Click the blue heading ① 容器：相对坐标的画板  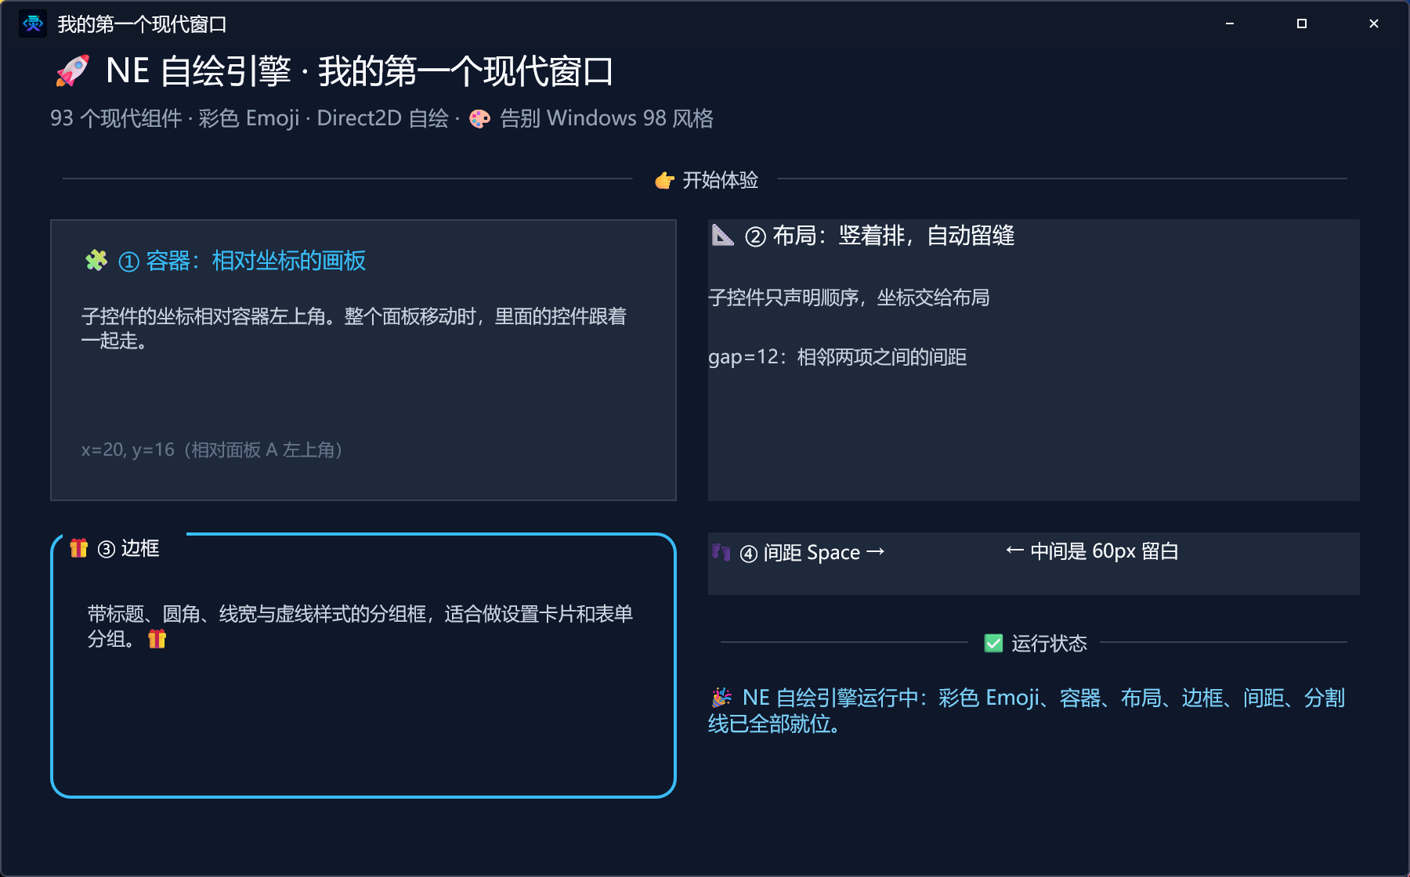click(x=242, y=261)
